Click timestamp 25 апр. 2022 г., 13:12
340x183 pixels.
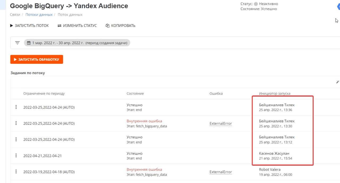click(275, 142)
